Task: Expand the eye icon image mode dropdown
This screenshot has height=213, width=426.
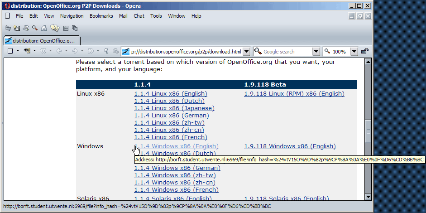Action: 34,51
